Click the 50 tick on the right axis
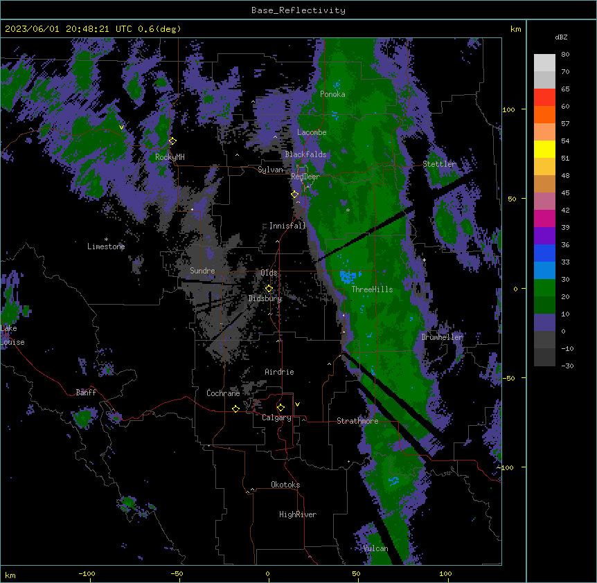This screenshot has width=597, height=583. coord(512,199)
